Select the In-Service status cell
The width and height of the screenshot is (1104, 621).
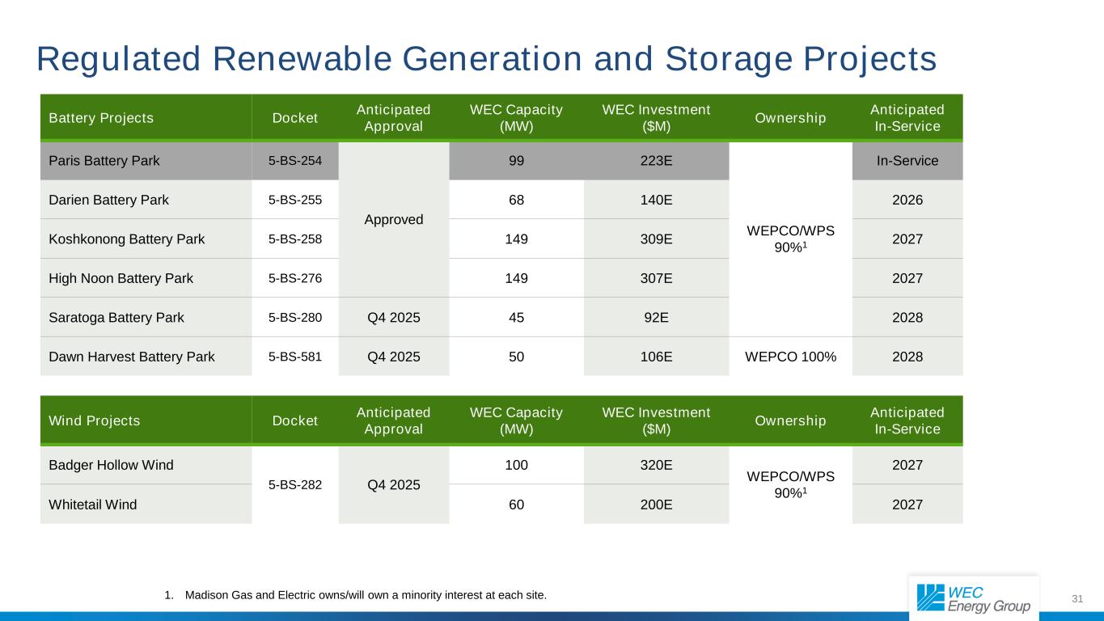click(907, 160)
